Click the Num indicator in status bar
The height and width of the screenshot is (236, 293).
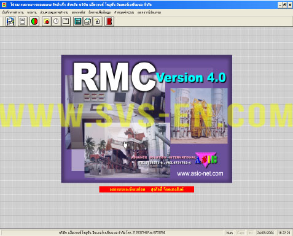(230, 233)
